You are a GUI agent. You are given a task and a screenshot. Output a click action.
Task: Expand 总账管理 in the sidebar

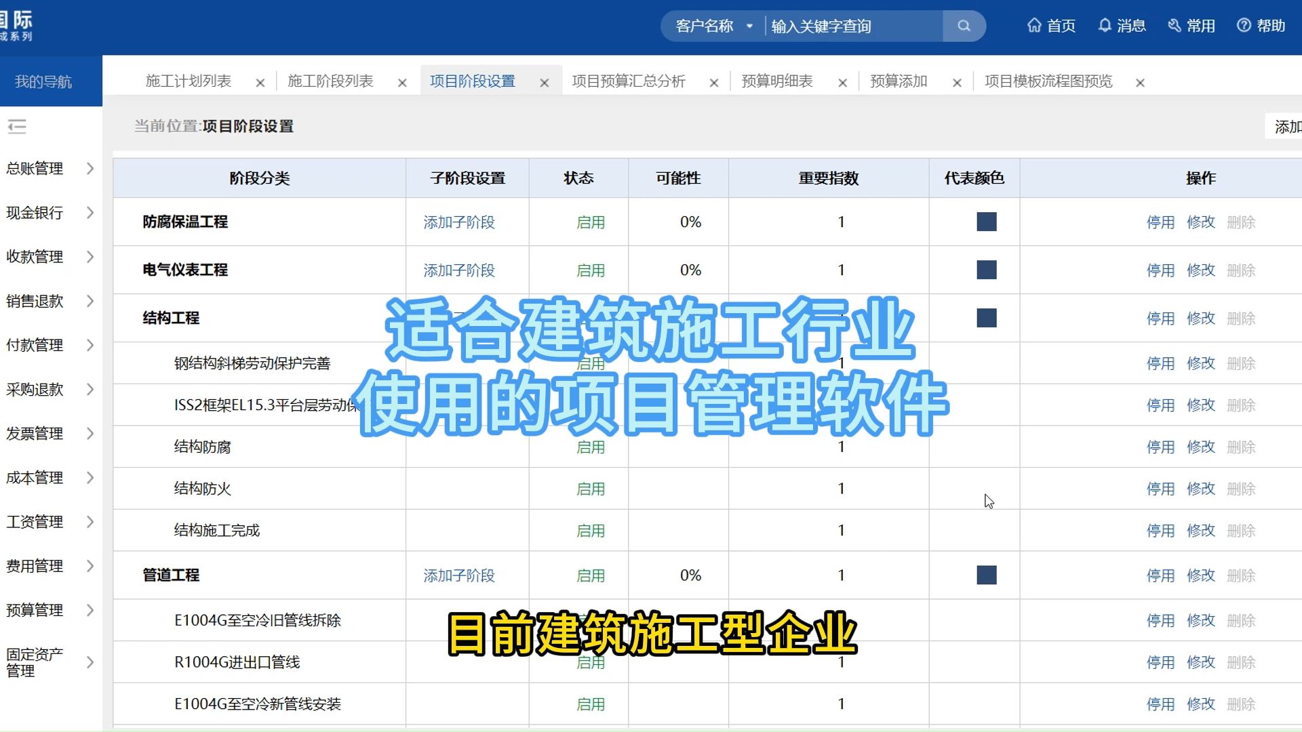pyautogui.click(x=51, y=168)
